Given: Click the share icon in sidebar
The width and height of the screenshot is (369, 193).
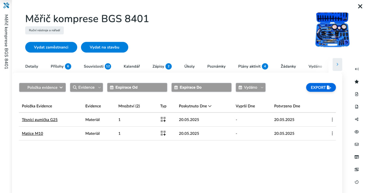Looking at the screenshot, I should click(x=357, y=119).
